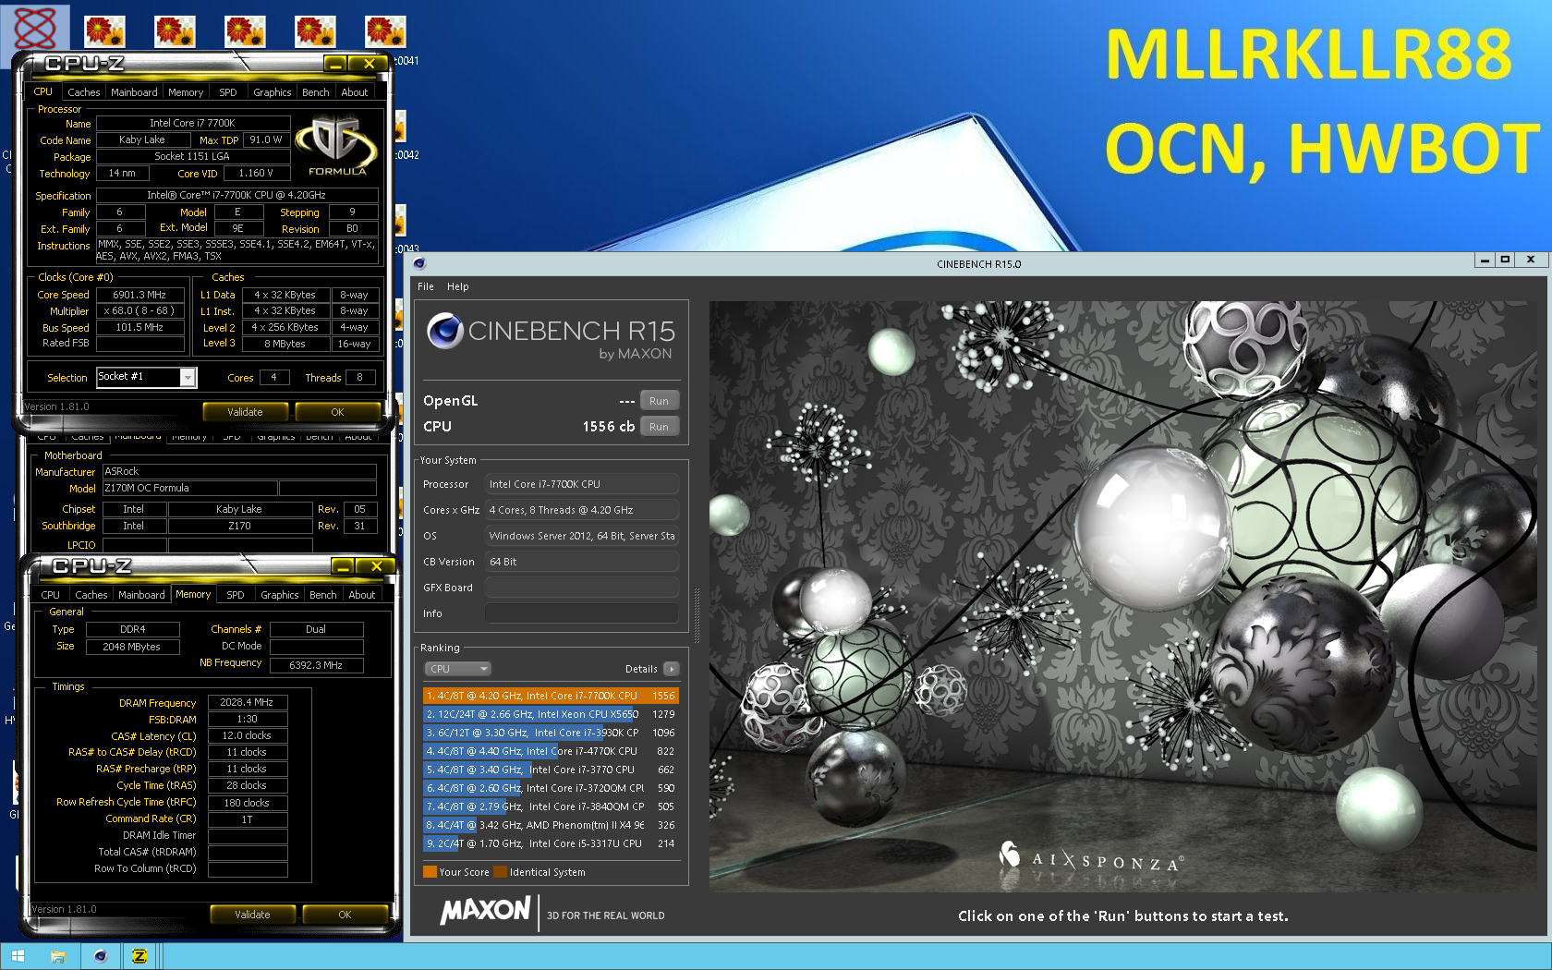Open the ranking CPU dropdown in Cinebench

(457, 669)
